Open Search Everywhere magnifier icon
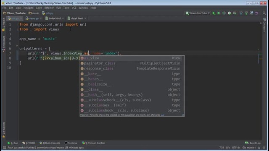 pos(264,13)
